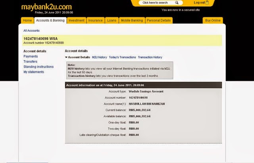Open the Personal Details tab

tap(159, 20)
